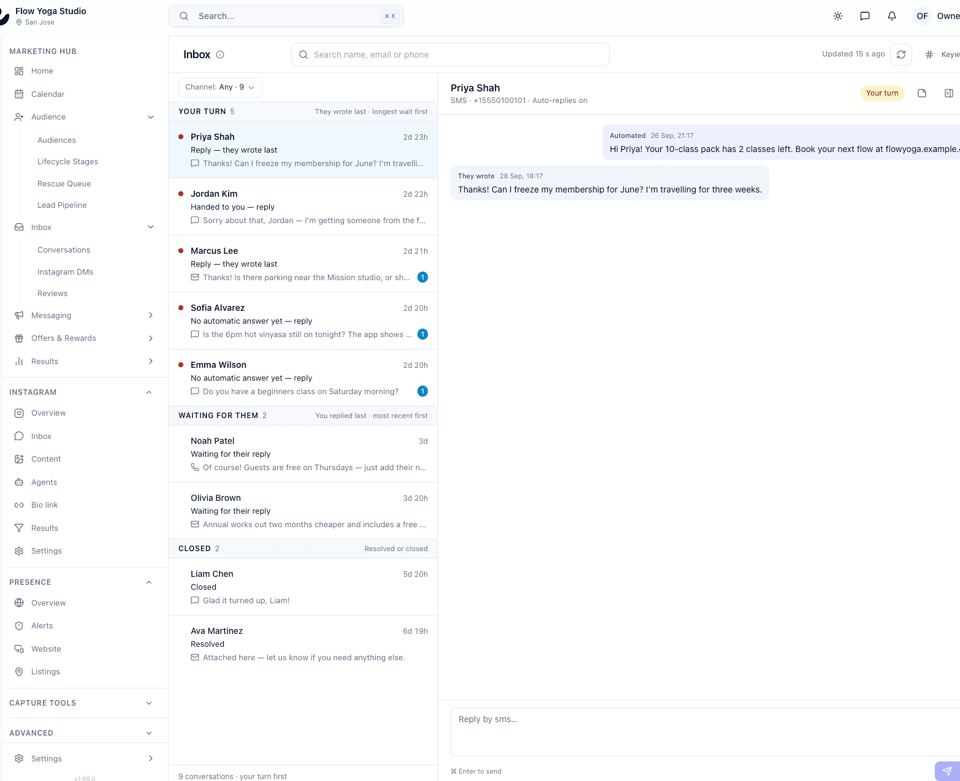Open Jordan Kim's conversation

[303, 207]
